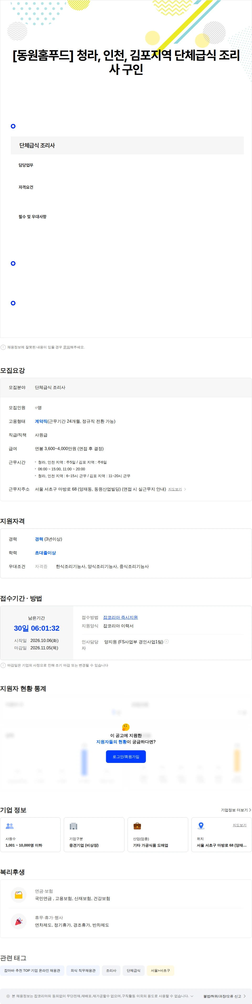
Task: Expand the copyright notice dropdown arrow
Action: 192,996
